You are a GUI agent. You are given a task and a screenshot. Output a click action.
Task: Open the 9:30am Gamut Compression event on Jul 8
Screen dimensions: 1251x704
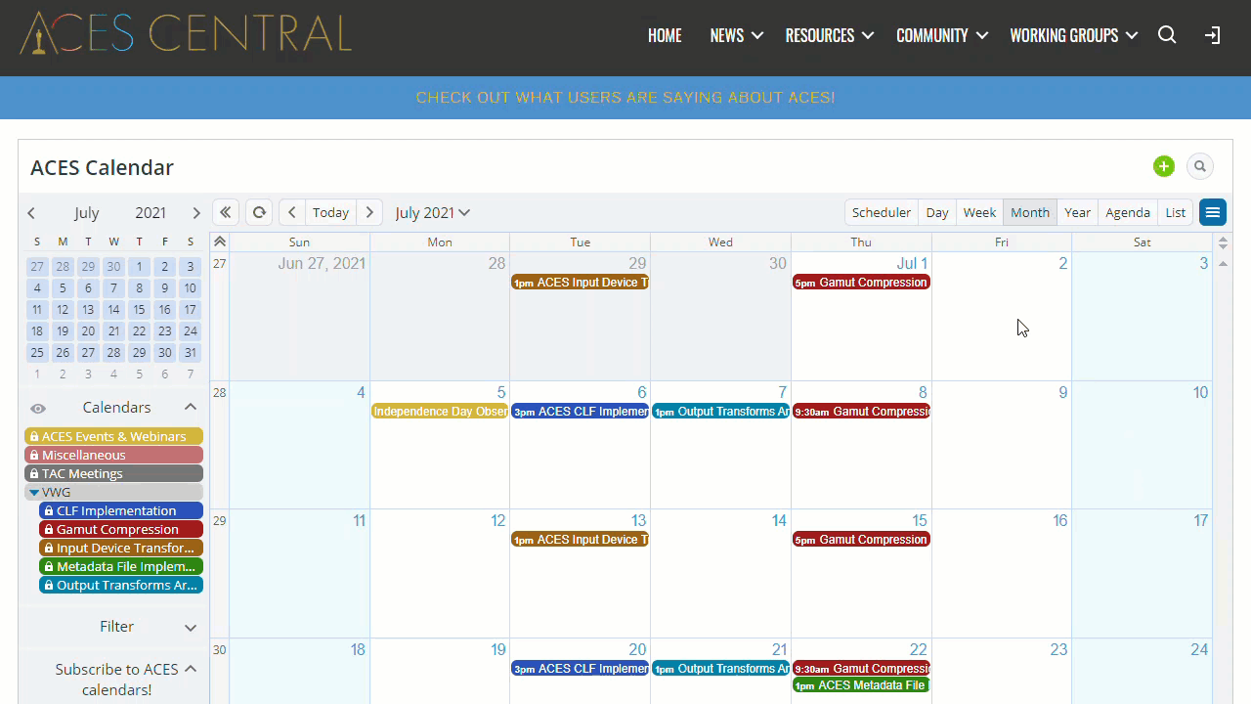coord(861,412)
